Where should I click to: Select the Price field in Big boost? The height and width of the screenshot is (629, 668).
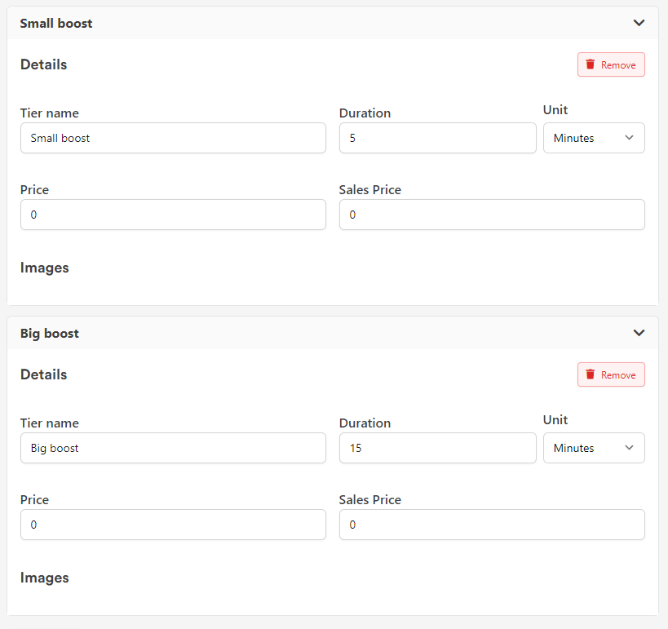[x=173, y=525]
